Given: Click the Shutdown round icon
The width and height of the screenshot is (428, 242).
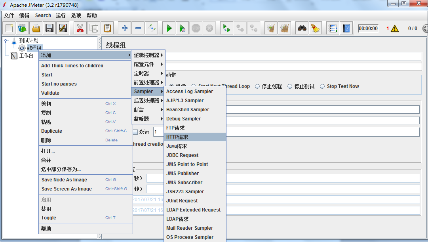Looking at the screenshot, I should (209, 28).
